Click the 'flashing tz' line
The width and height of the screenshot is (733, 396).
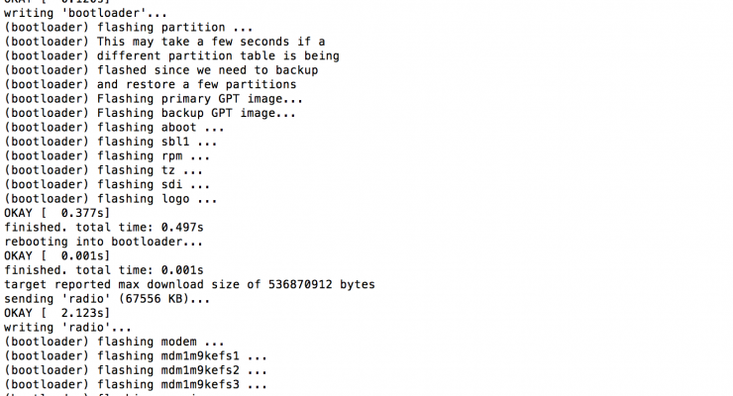pos(103,170)
